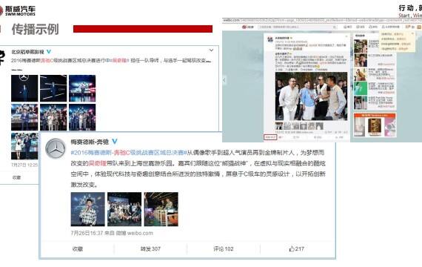Click 转发 307 repost button
422x267 pixels.
(x=150, y=249)
